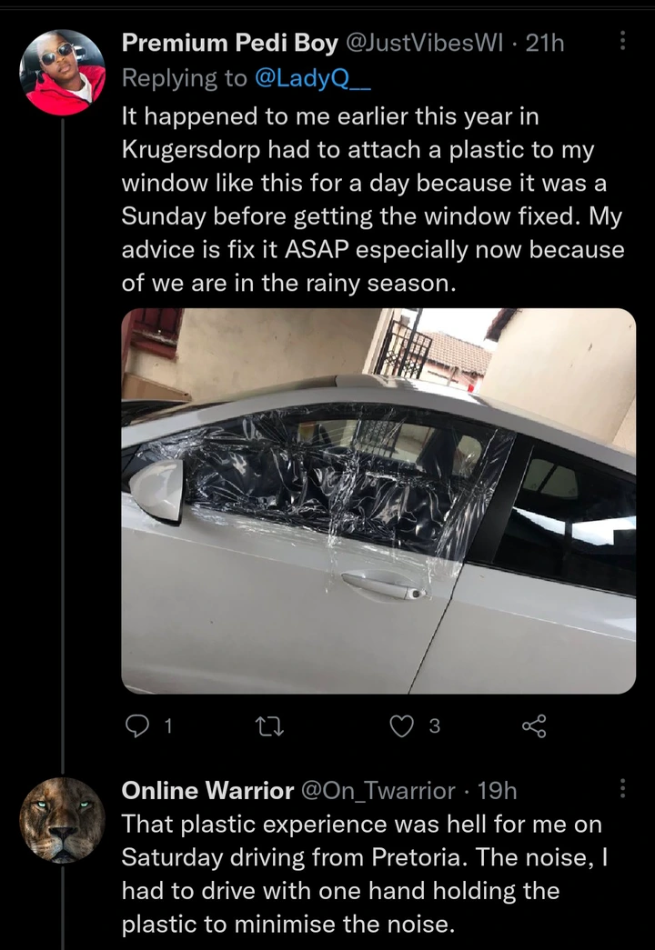This screenshot has width=655, height=950.
Task: Tap the share icon below the car photo
Action: (x=534, y=725)
